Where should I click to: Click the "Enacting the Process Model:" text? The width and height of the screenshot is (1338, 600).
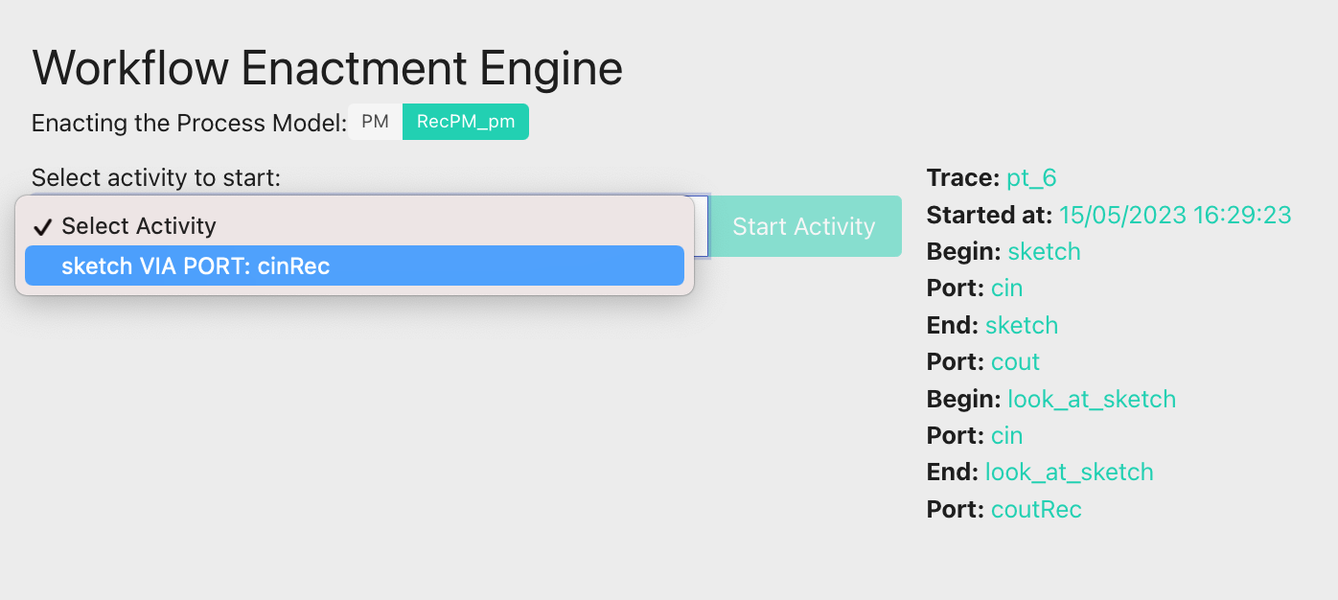(x=189, y=123)
